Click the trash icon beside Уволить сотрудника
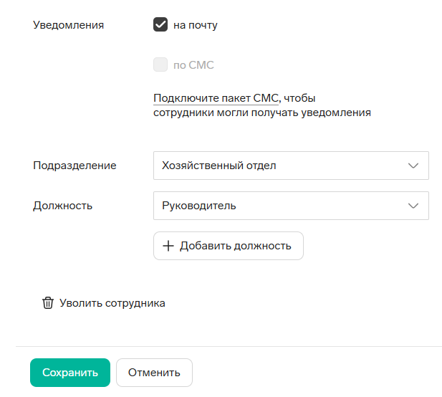 point(48,303)
